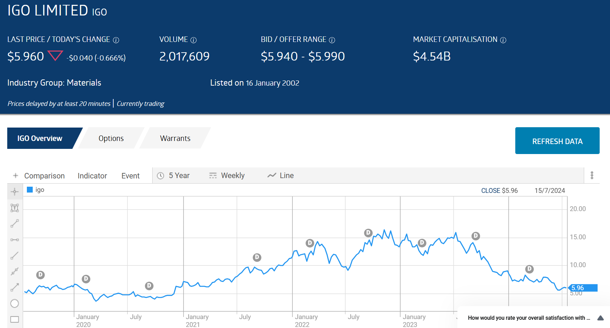Open the chart's three-dot options menu
The width and height of the screenshot is (610, 328).
[x=592, y=175]
